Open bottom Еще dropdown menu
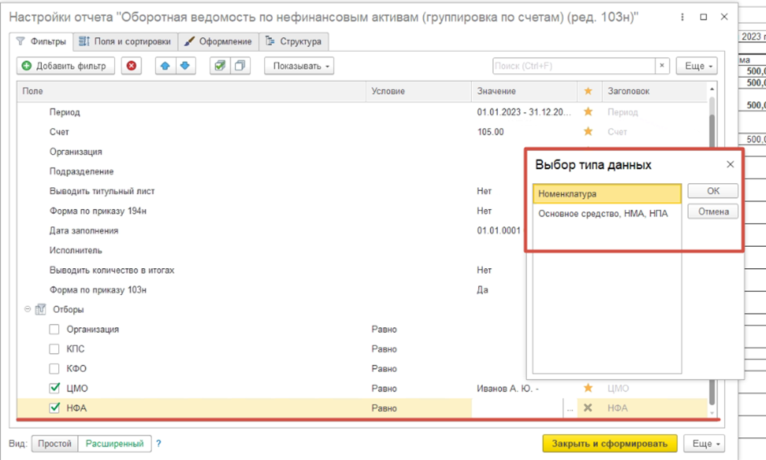This screenshot has width=766, height=460. pyautogui.click(x=704, y=443)
